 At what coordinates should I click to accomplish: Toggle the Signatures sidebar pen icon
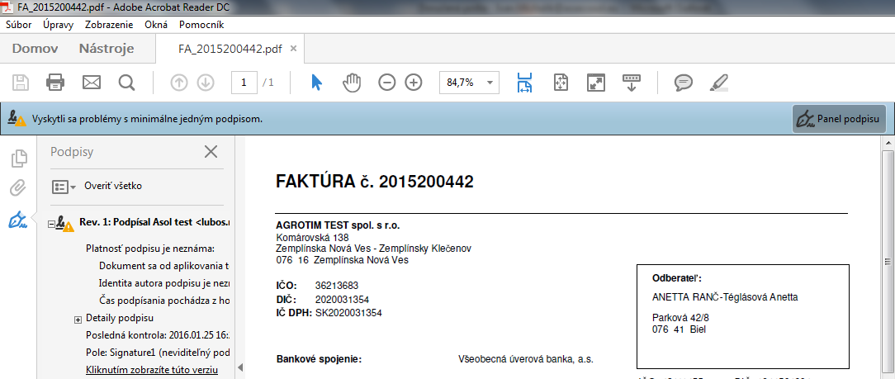point(19,219)
